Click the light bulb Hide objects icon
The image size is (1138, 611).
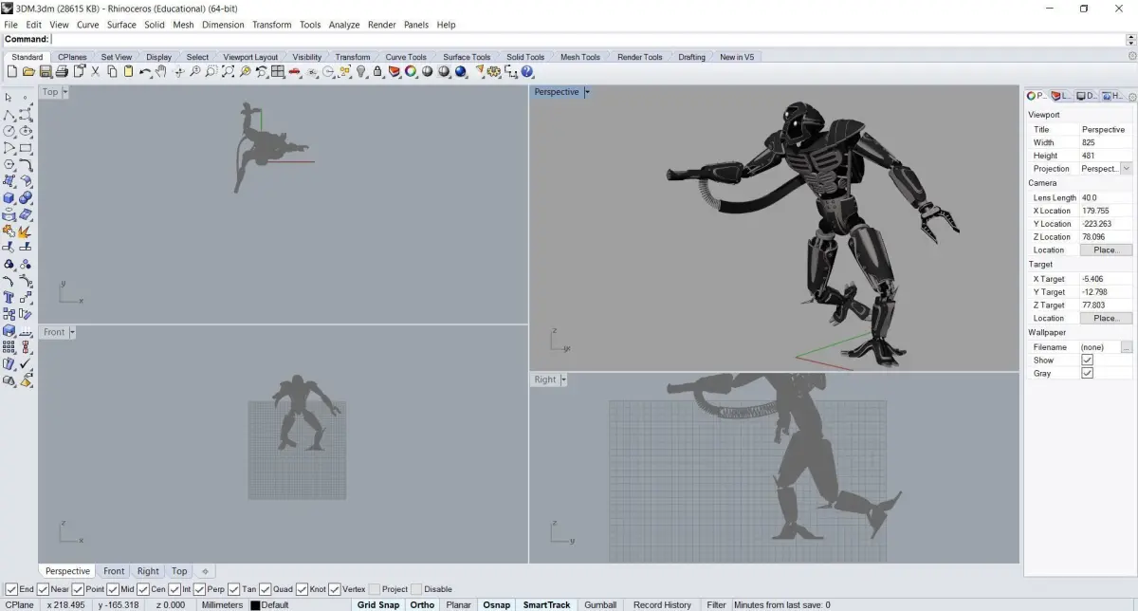coord(361,71)
